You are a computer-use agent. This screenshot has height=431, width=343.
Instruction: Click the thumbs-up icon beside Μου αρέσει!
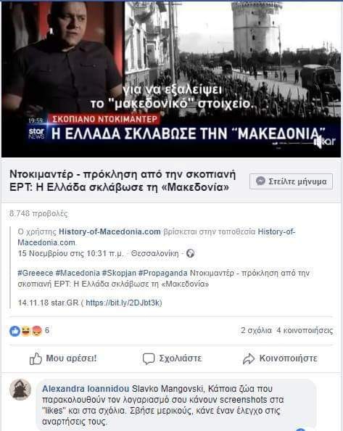pyautogui.click(x=36, y=358)
